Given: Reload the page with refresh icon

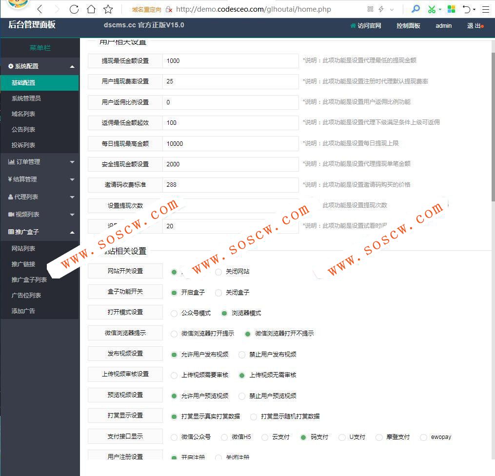Looking at the screenshot, I should (x=74, y=9).
